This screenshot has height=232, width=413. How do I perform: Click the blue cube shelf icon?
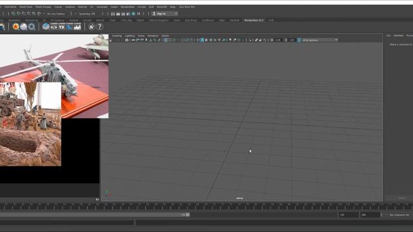pyautogui.click(x=46, y=26)
